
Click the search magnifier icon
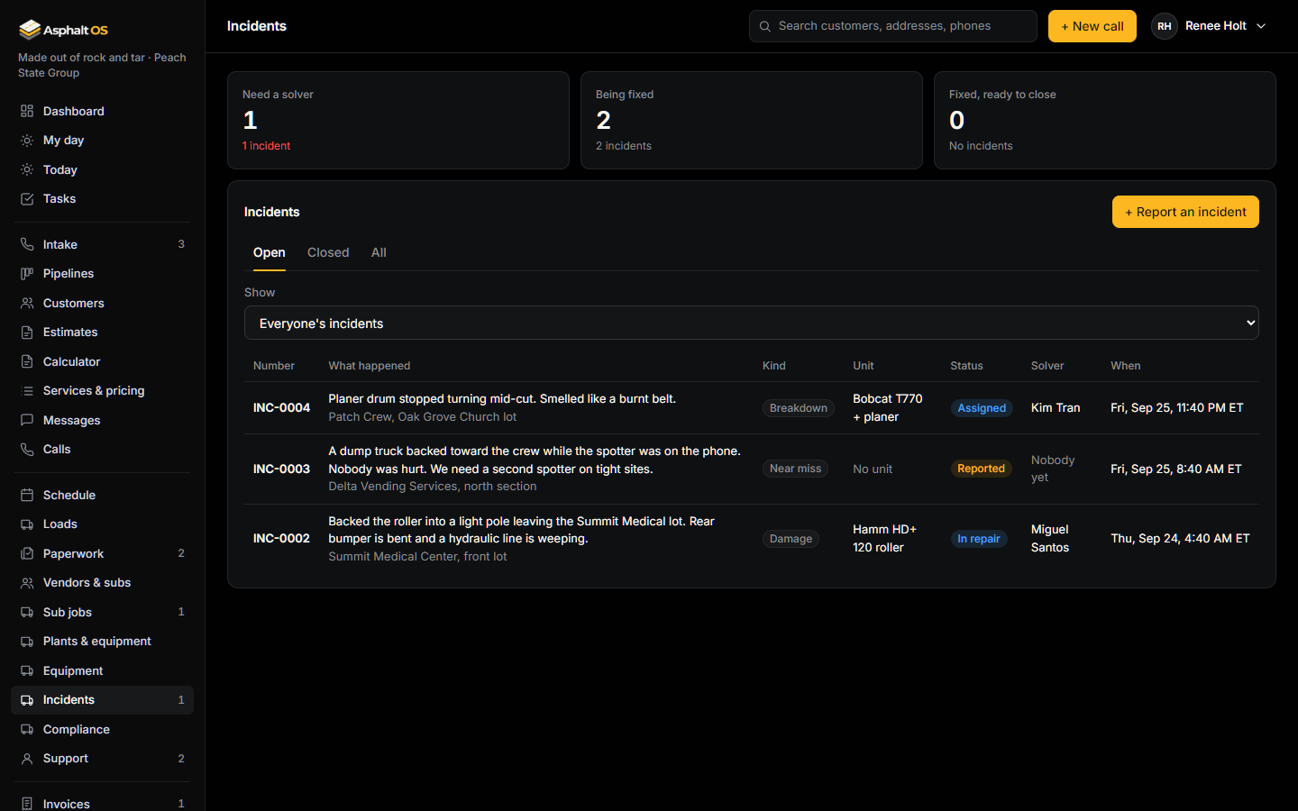[x=765, y=26]
